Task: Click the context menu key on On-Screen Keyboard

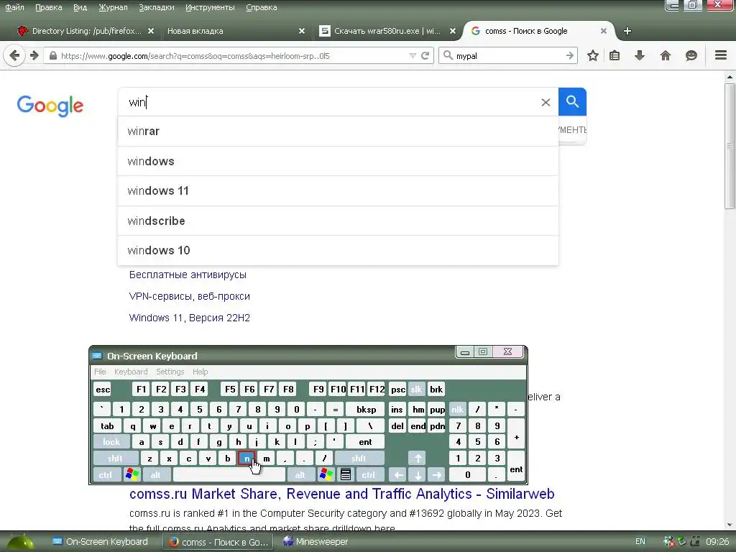Action: coord(346,474)
